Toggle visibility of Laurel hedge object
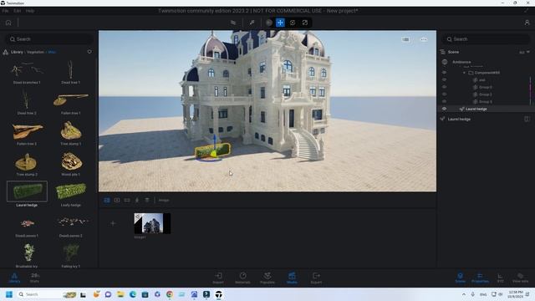The width and height of the screenshot is (535, 301). pyautogui.click(x=444, y=109)
